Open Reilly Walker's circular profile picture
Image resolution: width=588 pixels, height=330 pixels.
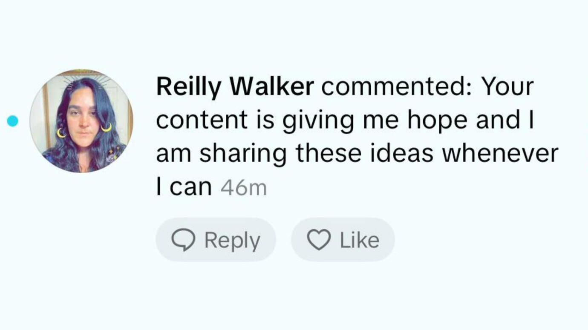81,121
